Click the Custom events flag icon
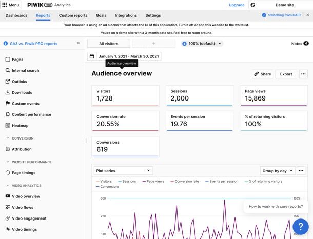 pos(8,103)
